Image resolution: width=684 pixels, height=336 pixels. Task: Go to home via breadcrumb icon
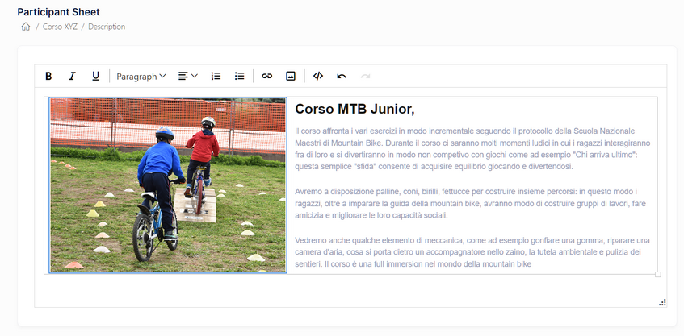click(26, 27)
